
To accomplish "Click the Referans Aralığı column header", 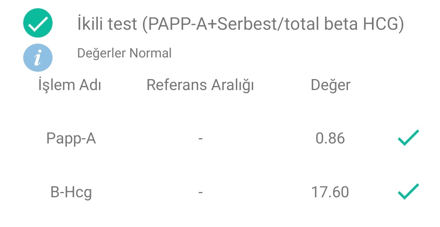I will [x=200, y=85].
